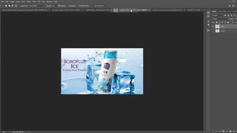The width and height of the screenshot is (237, 133).
Task: Open the Filter menu
Action: click(34, 1)
